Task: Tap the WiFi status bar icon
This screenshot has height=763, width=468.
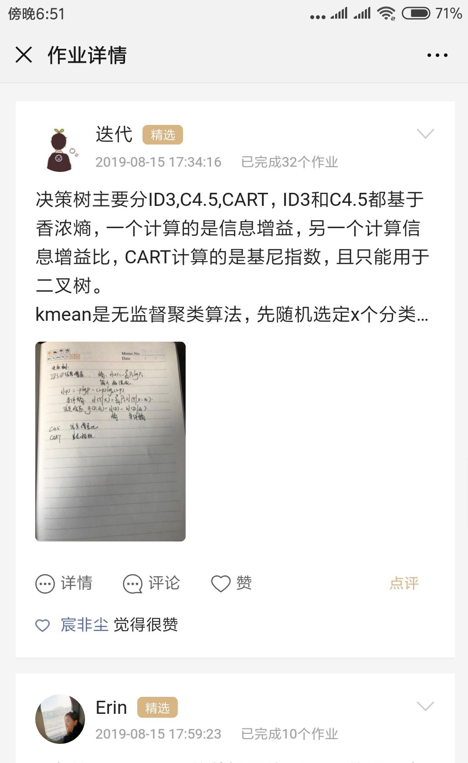Action: 386,13
